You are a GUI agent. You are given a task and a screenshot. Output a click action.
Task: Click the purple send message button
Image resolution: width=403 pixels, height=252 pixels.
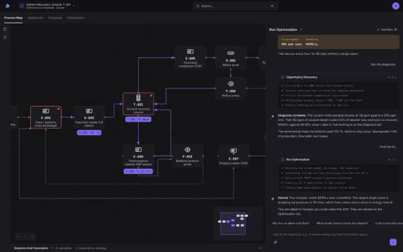point(393,242)
